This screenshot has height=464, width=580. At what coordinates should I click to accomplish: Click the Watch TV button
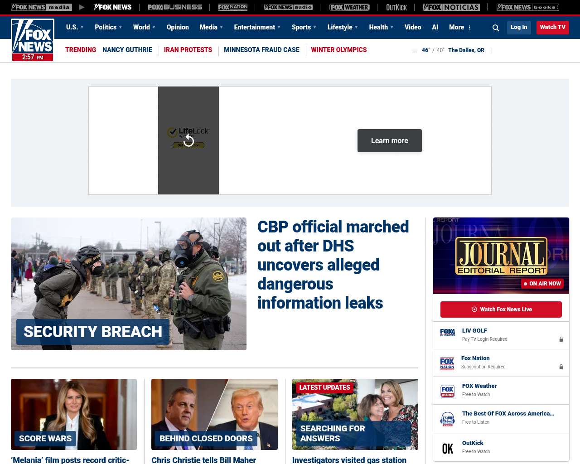pos(553,27)
